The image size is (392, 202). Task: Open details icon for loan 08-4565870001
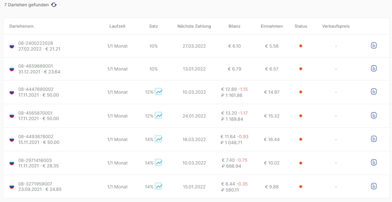pos(374,115)
